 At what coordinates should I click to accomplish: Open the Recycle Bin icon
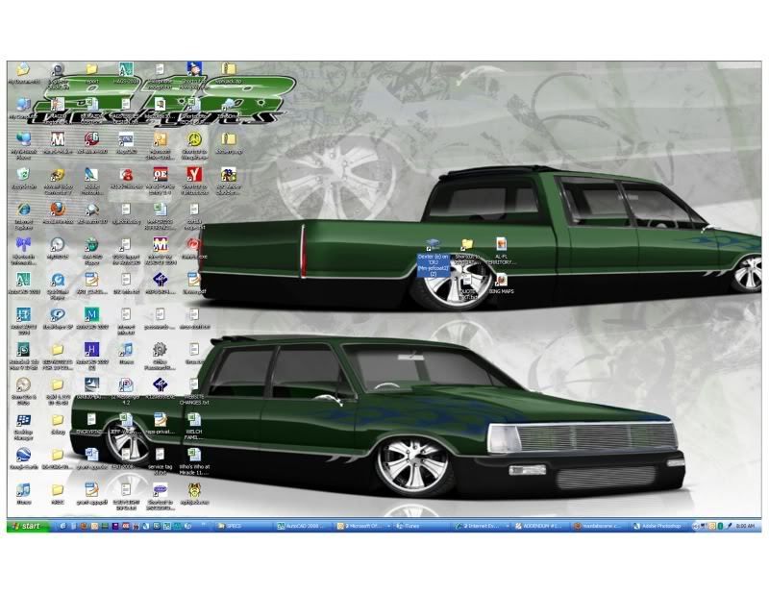point(24,174)
